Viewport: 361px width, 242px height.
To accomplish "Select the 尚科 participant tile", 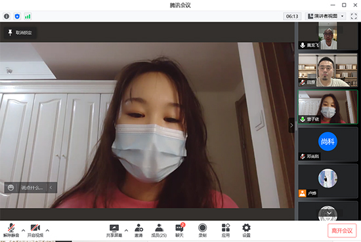I will click(x=328, y=144).
